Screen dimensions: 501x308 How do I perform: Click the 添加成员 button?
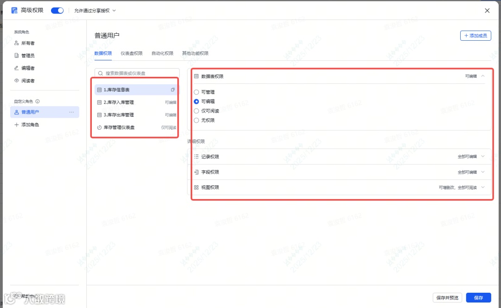point(475,36)
